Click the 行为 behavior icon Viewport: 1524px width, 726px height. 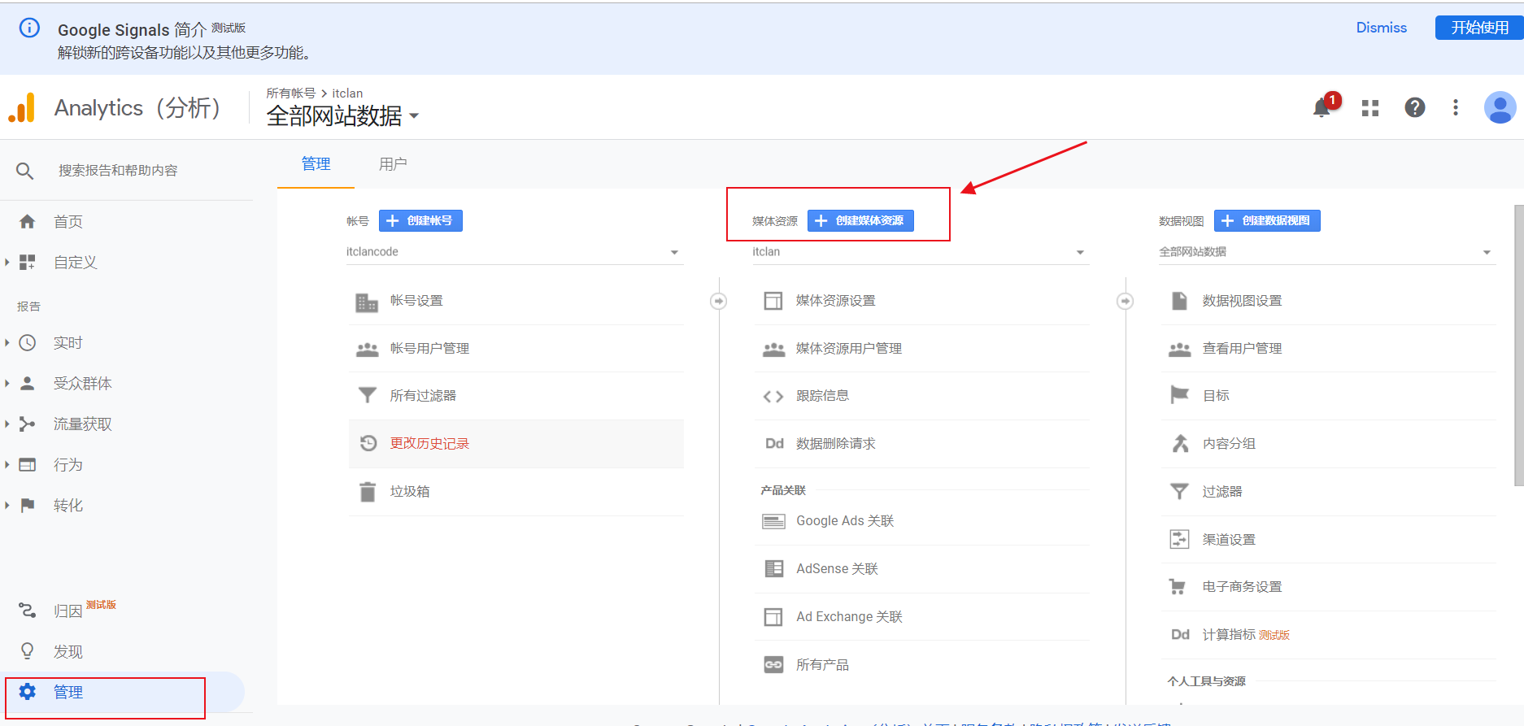click(x=28, y=465)
